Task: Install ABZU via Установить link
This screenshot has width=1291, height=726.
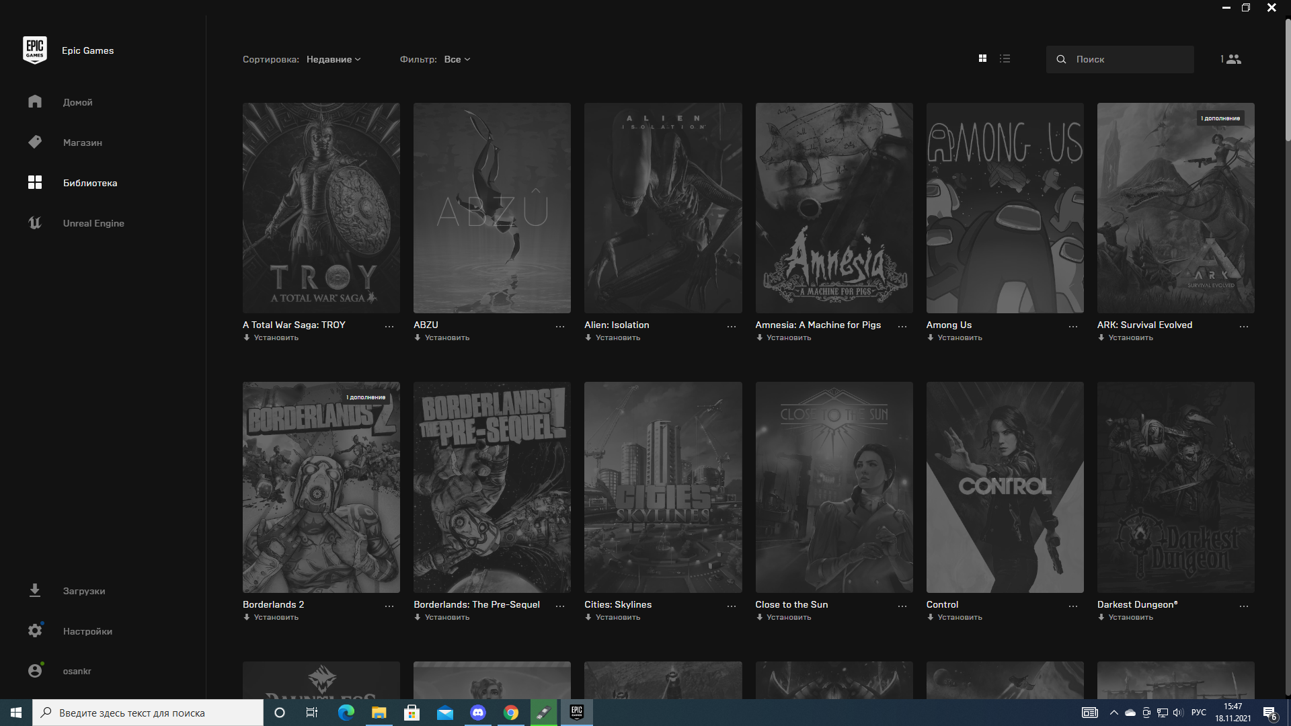Action: [446, 337]
